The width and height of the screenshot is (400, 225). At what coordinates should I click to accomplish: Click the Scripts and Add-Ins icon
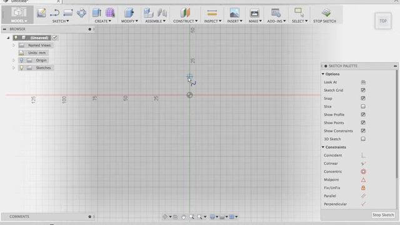[276, 12]
